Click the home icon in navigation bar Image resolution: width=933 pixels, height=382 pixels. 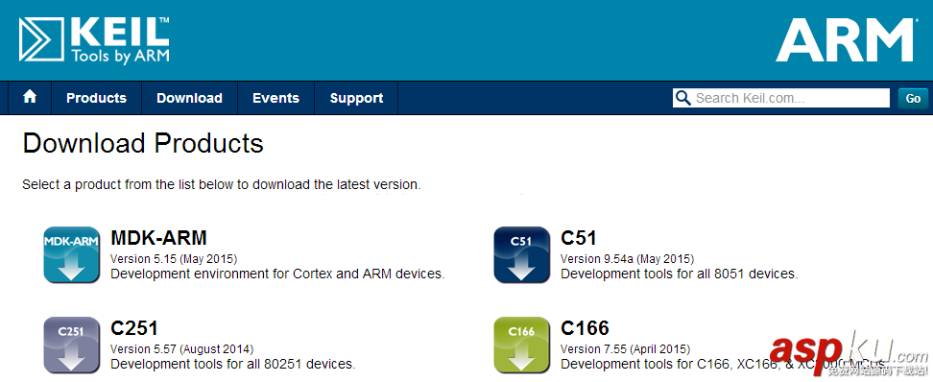(x=30, y=97)
